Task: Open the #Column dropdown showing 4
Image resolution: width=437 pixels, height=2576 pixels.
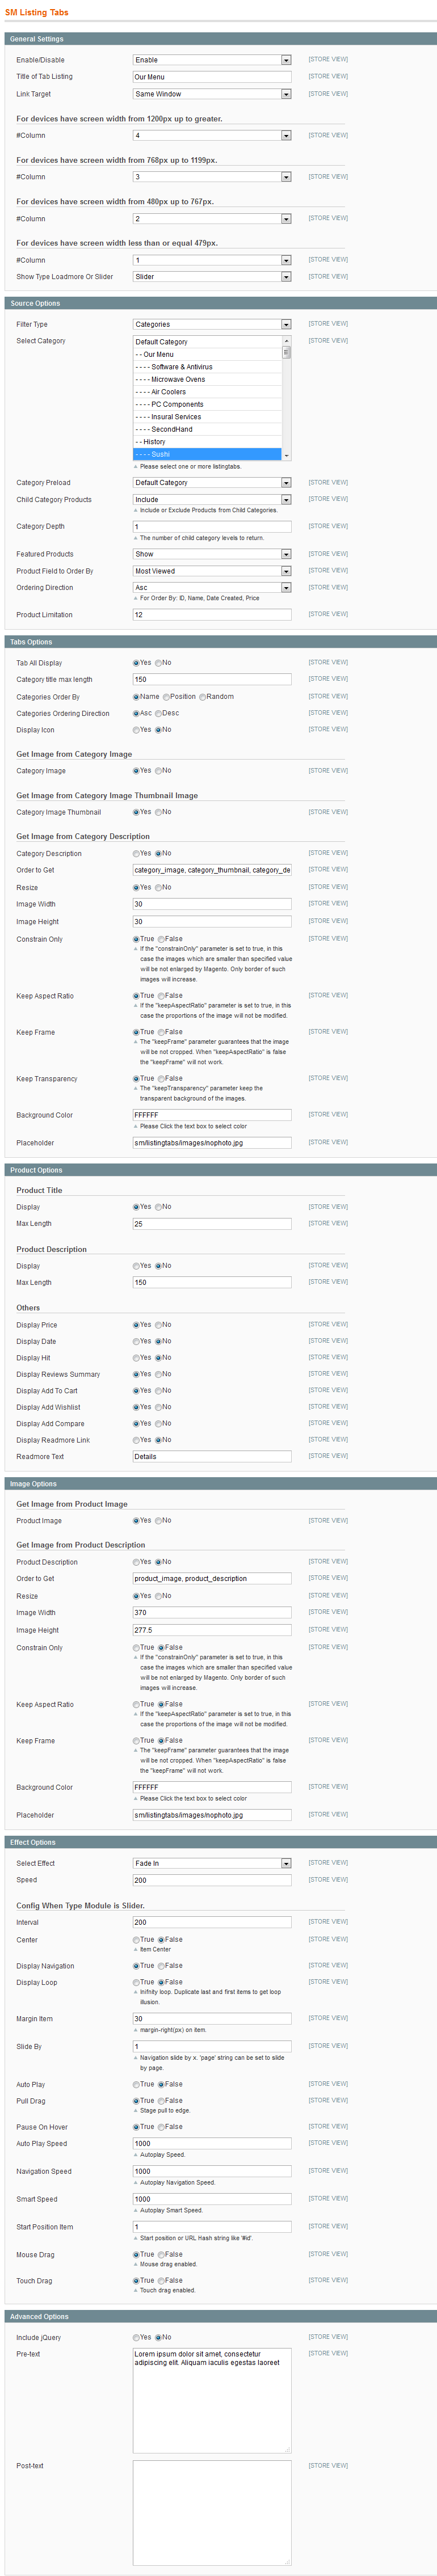Action: 212,135
